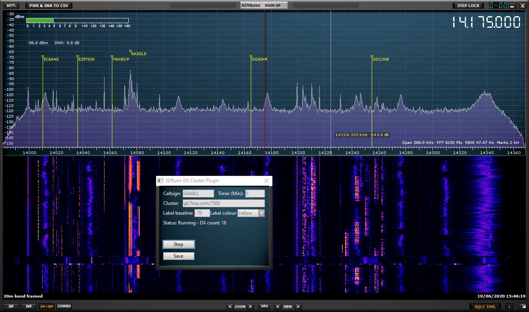Image resolution: width=529 pixels, height=312 pixels.
Task: Switch to WF waterfall-only view
Action: (29, 307)
